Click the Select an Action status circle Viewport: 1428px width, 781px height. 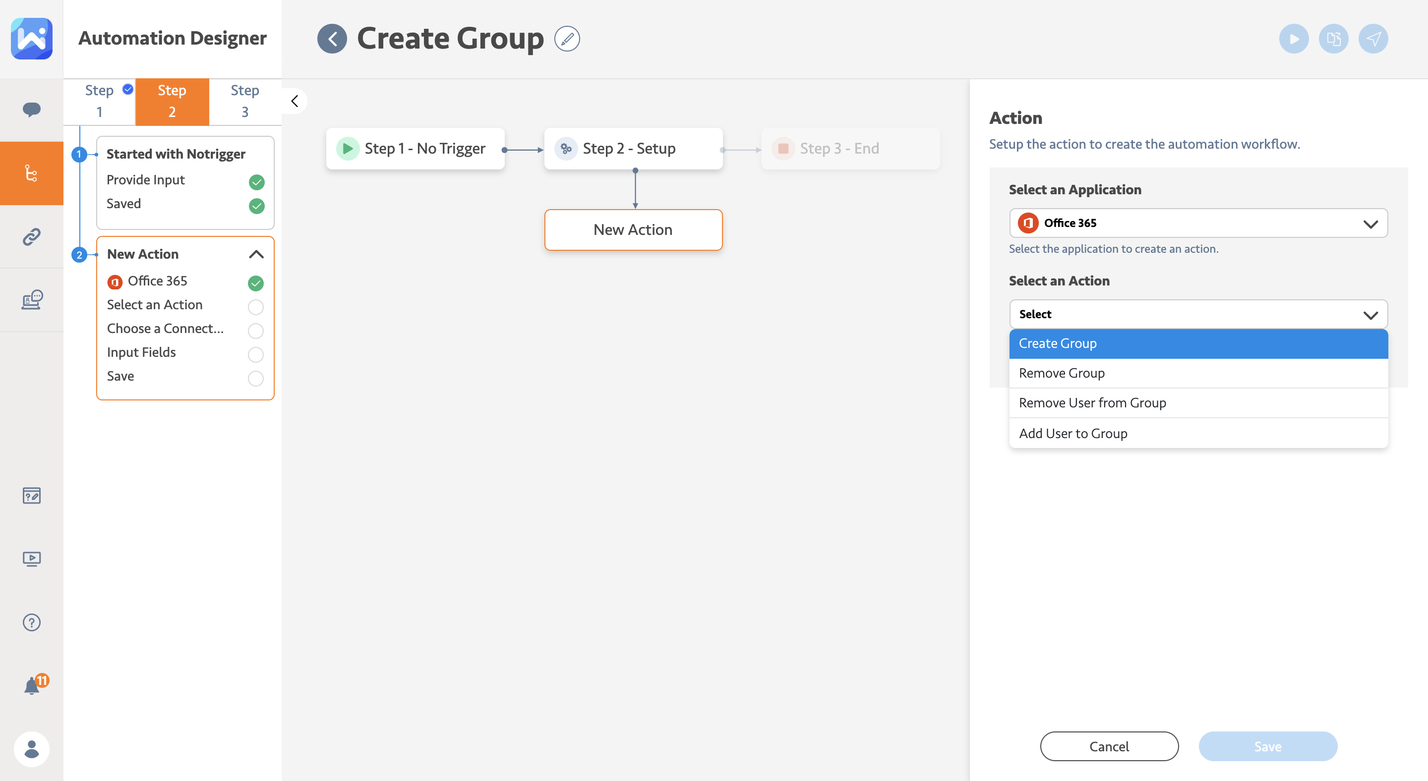tap(255, 306)
